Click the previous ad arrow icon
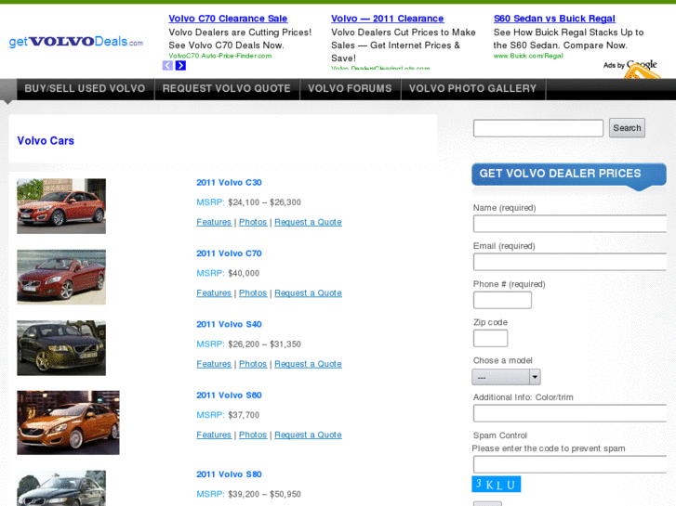The height and width of the screenshot is (506, 676). click(167, 66)
